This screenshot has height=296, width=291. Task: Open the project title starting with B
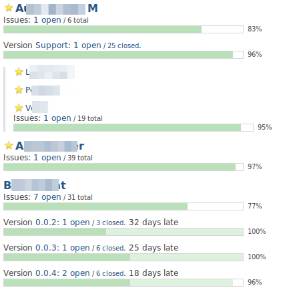[35, 185]
